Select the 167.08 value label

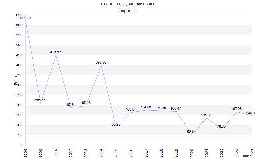(x=237, y=109)
